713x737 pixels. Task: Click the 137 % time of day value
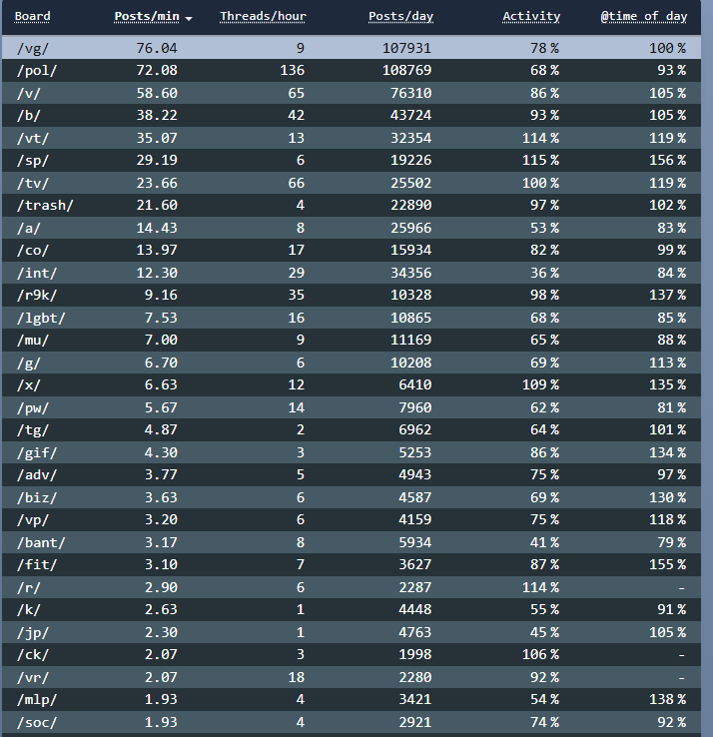click(667, 296)
